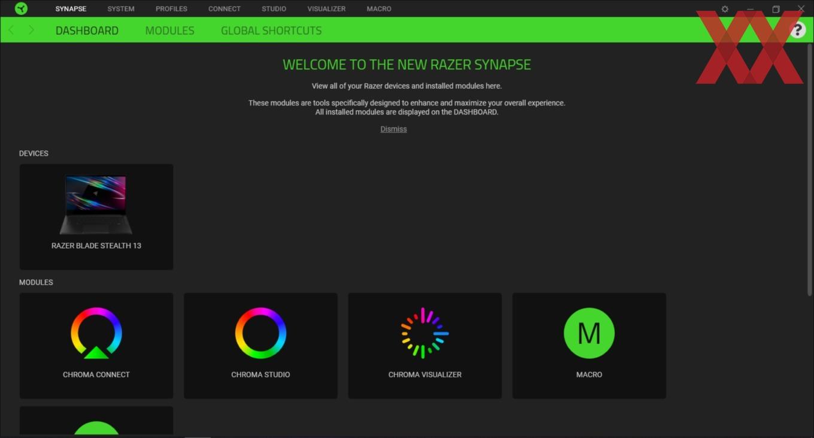Minimize the Synapse window
This screenshot has width=814, height=438.
(751, 9)
